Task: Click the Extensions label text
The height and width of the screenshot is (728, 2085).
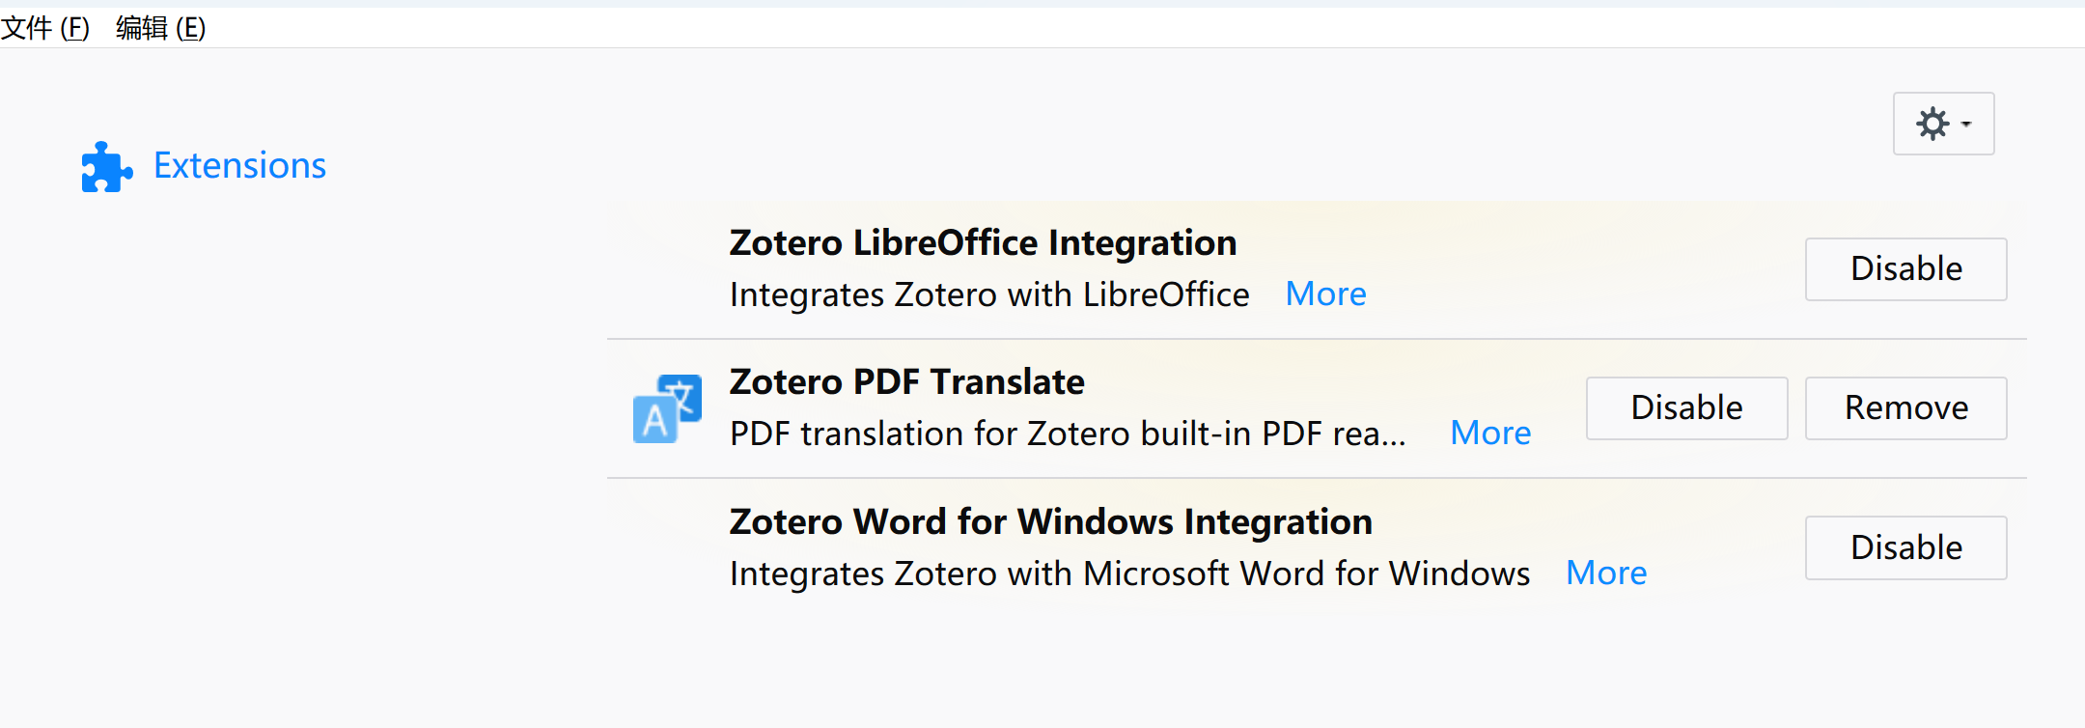Action: coord(239,166)
